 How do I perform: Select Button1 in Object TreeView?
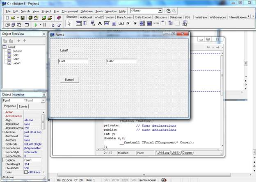click(x=17, y=51)
